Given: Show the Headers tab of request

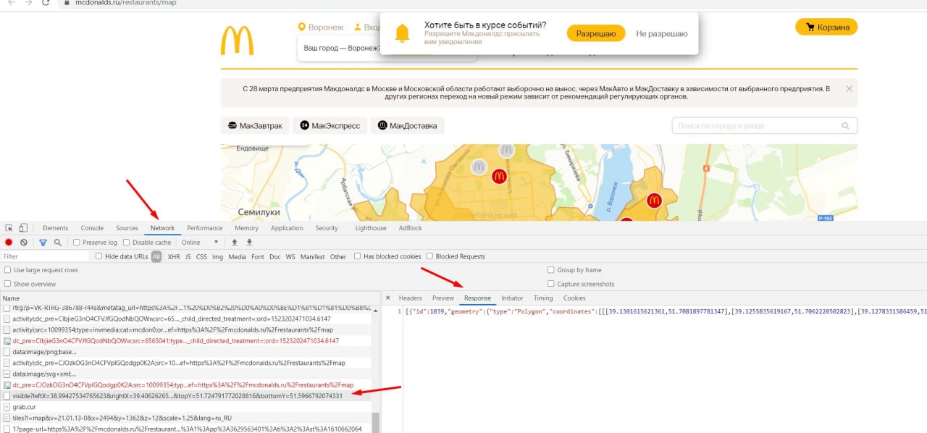Looking at the screenshot, I should tap(411, 298).
